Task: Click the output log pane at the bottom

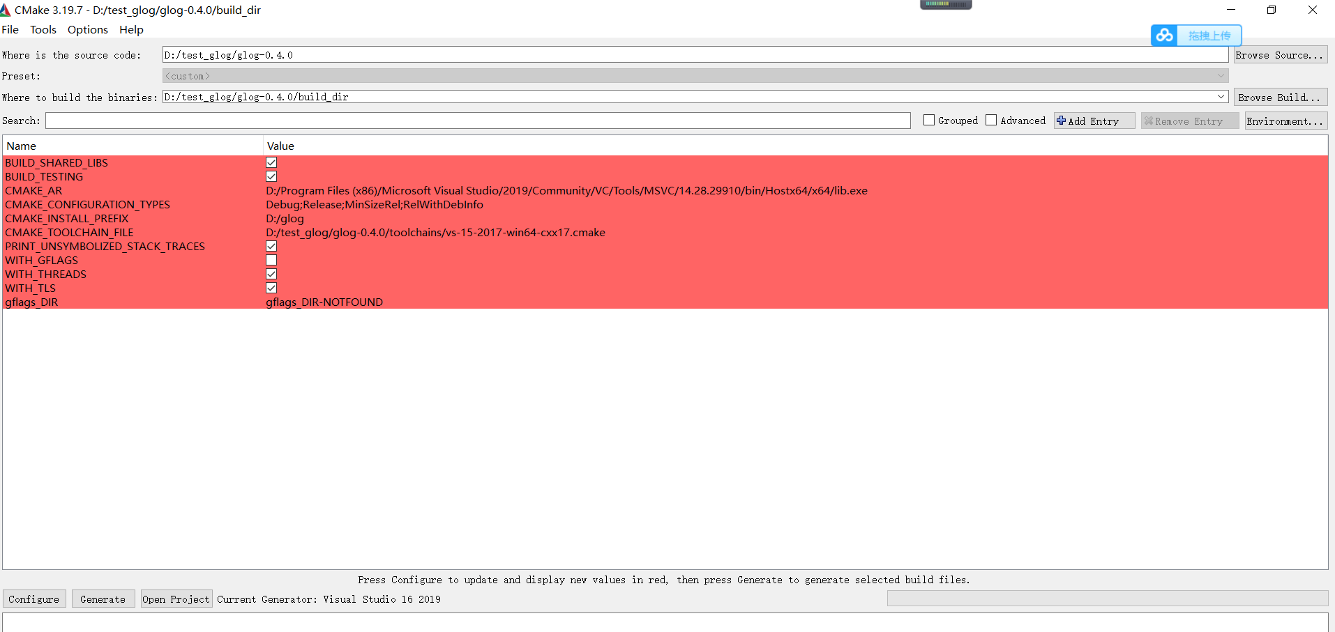Action: (665, 622)
